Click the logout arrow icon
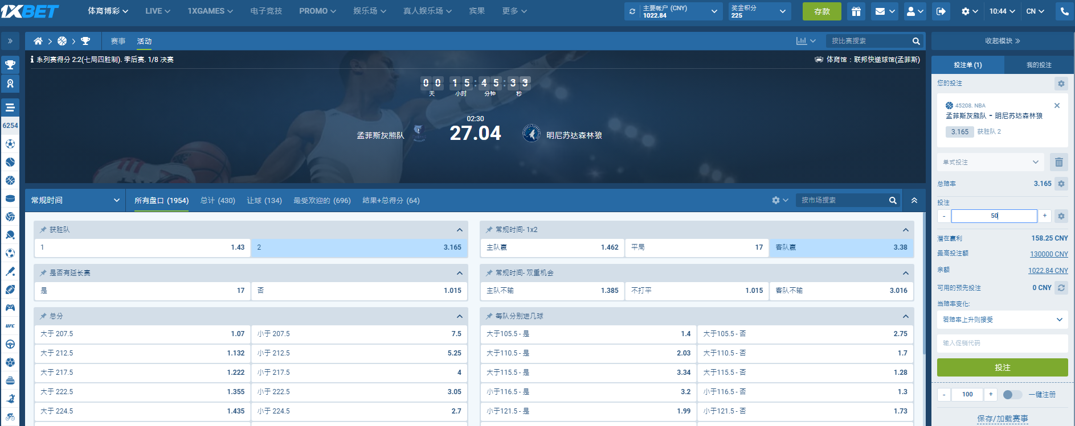The image size is (1075, 426). point(941,11)
